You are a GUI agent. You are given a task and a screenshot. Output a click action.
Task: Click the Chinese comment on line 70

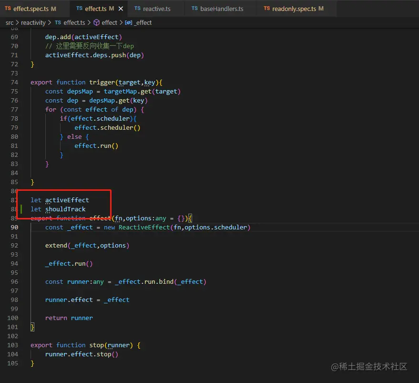pos(90,46)
